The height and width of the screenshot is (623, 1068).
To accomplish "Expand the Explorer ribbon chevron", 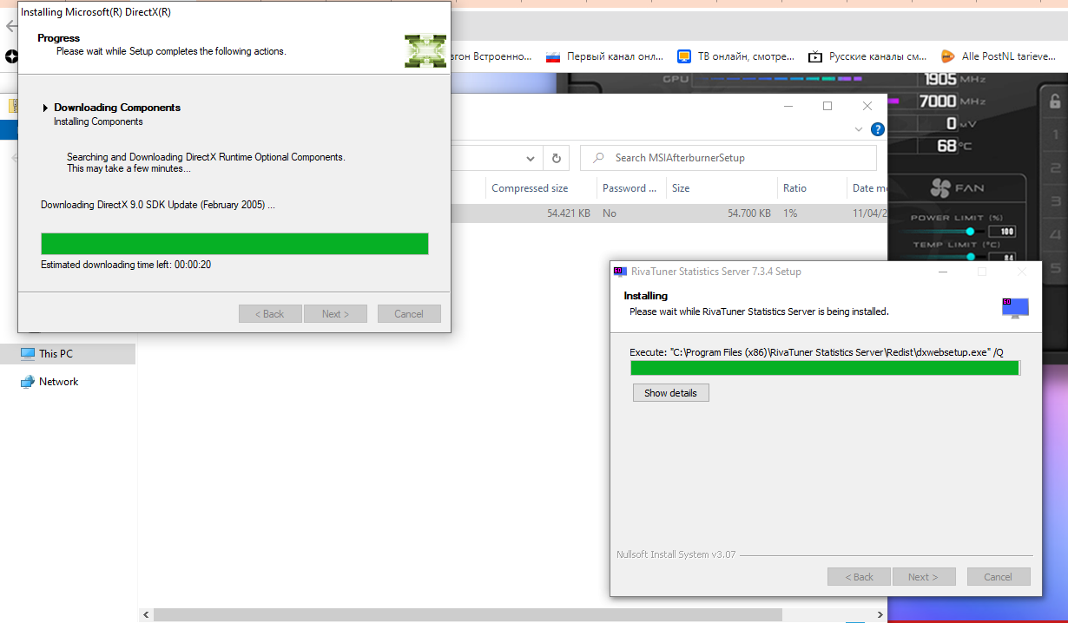I will click(x=859, y=129).
